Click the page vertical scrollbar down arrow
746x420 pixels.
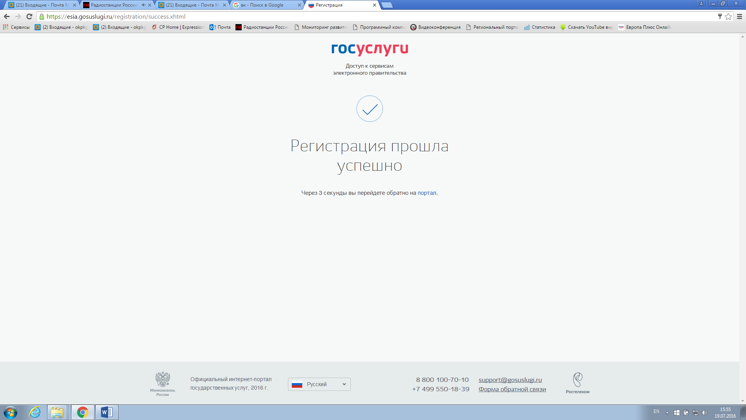click(x=743, y=401)
